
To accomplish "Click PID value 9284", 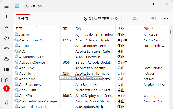I will tap(66, 73).
